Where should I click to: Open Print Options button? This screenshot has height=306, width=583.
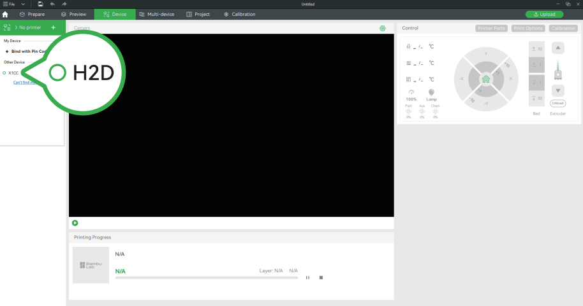[x=528, y=28]
